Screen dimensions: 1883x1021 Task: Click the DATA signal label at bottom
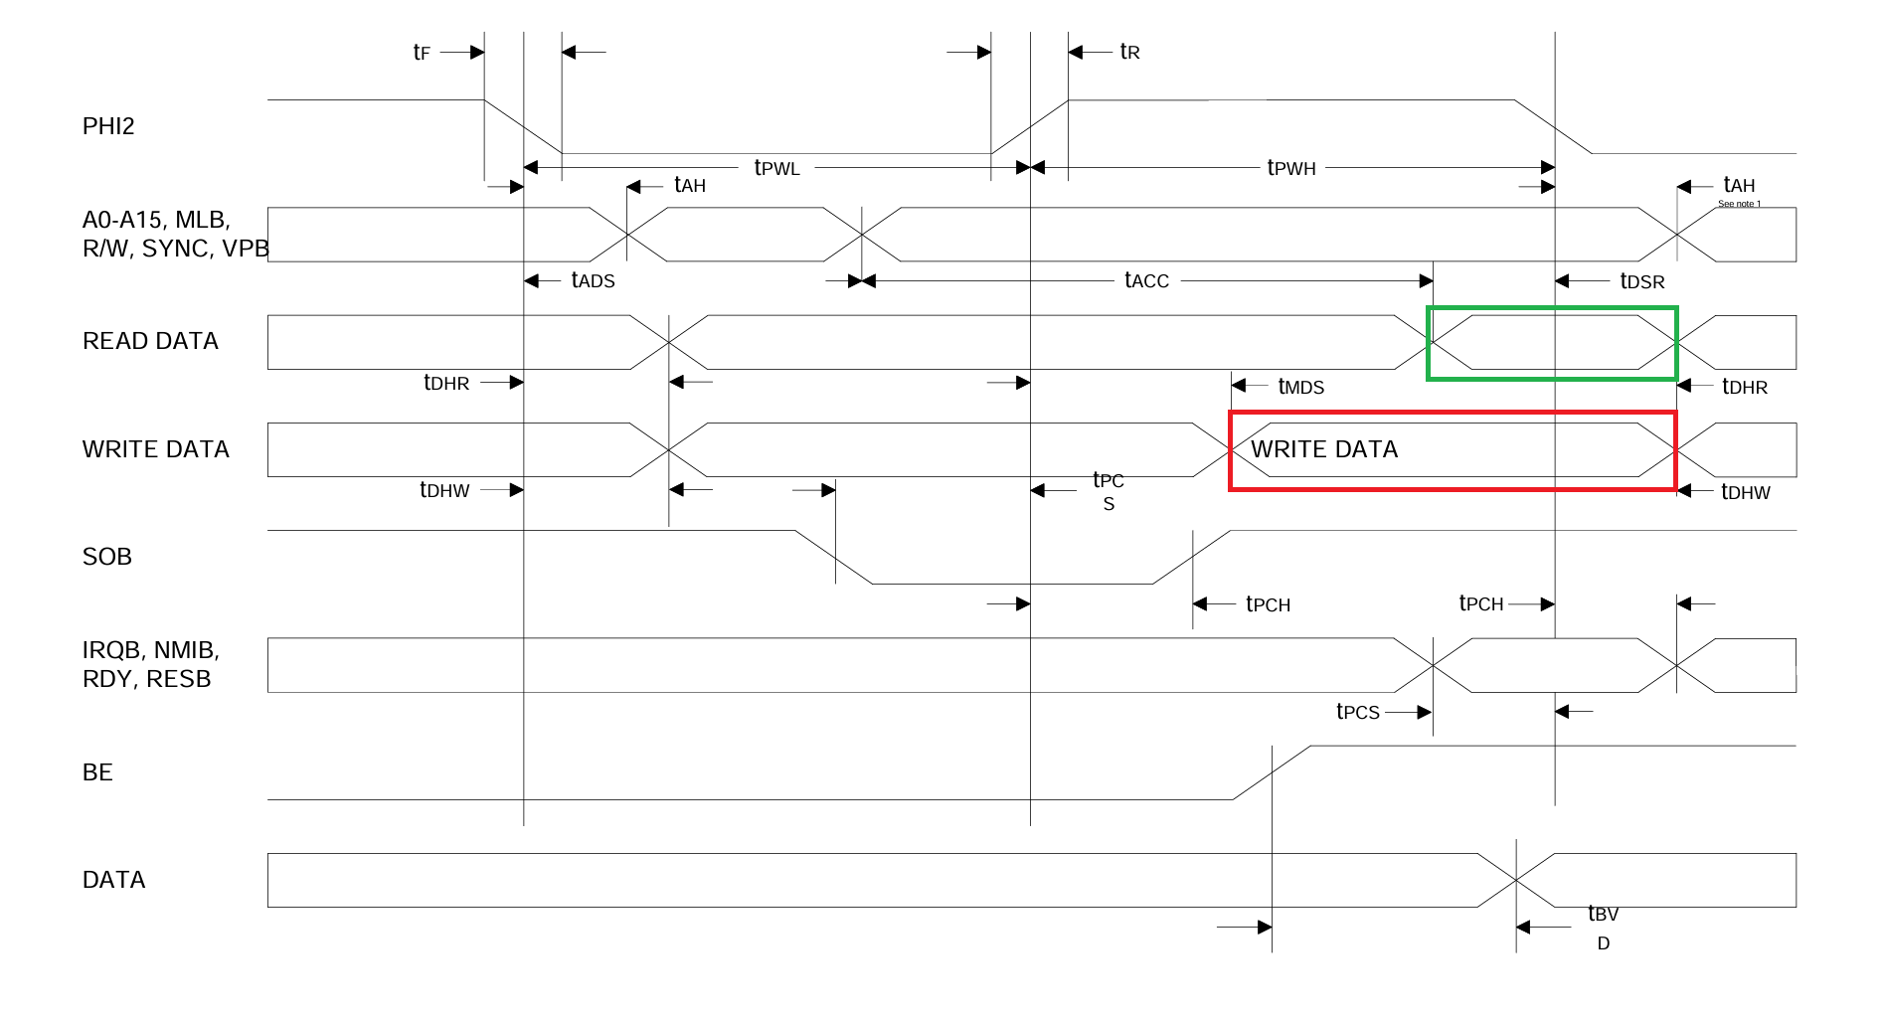(113, 880)
